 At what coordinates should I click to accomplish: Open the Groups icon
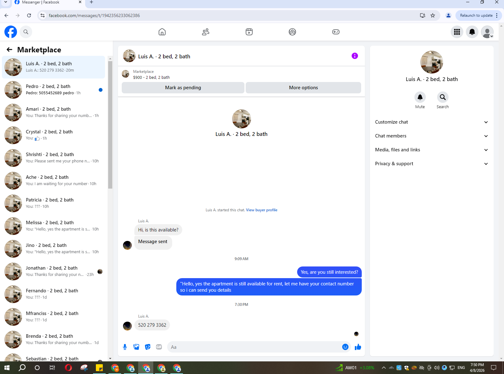click(x=292, y=32)
